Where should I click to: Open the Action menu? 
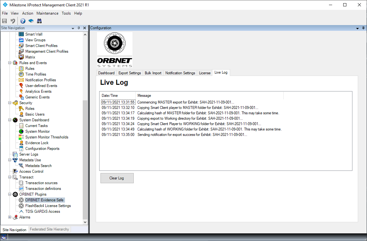pos(28,13)
